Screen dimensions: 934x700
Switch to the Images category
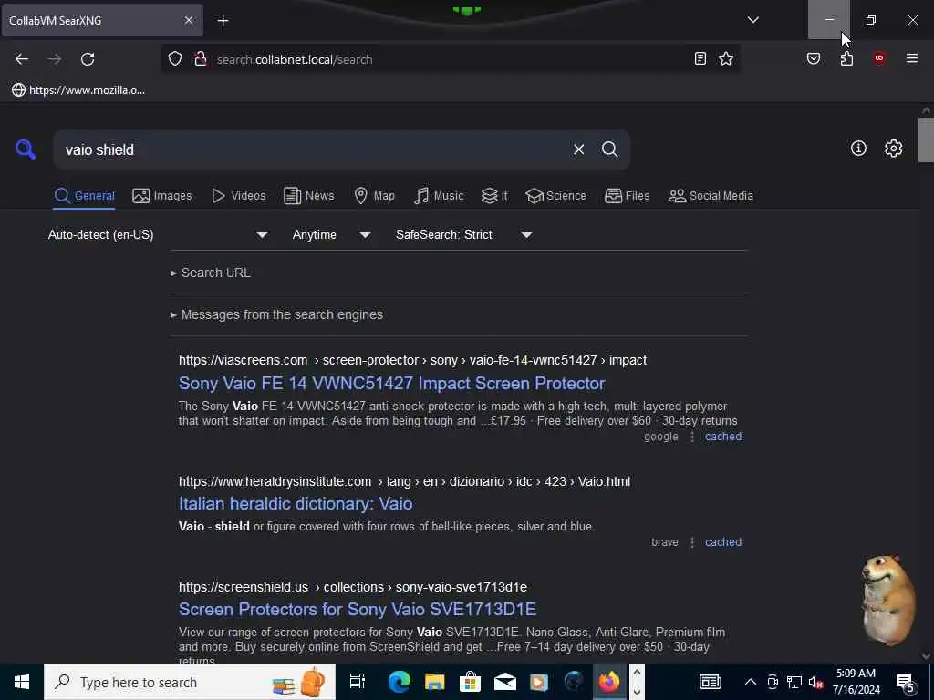click(162, 196)
